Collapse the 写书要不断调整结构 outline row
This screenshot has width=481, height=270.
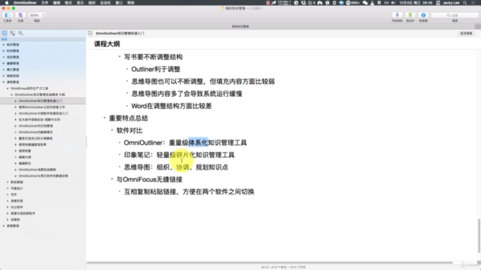pyautogui.click(x=119, y=57)
